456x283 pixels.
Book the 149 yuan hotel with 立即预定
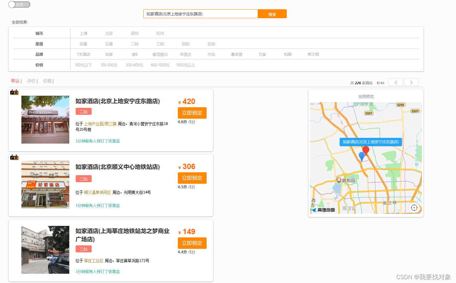click(192, 243)
